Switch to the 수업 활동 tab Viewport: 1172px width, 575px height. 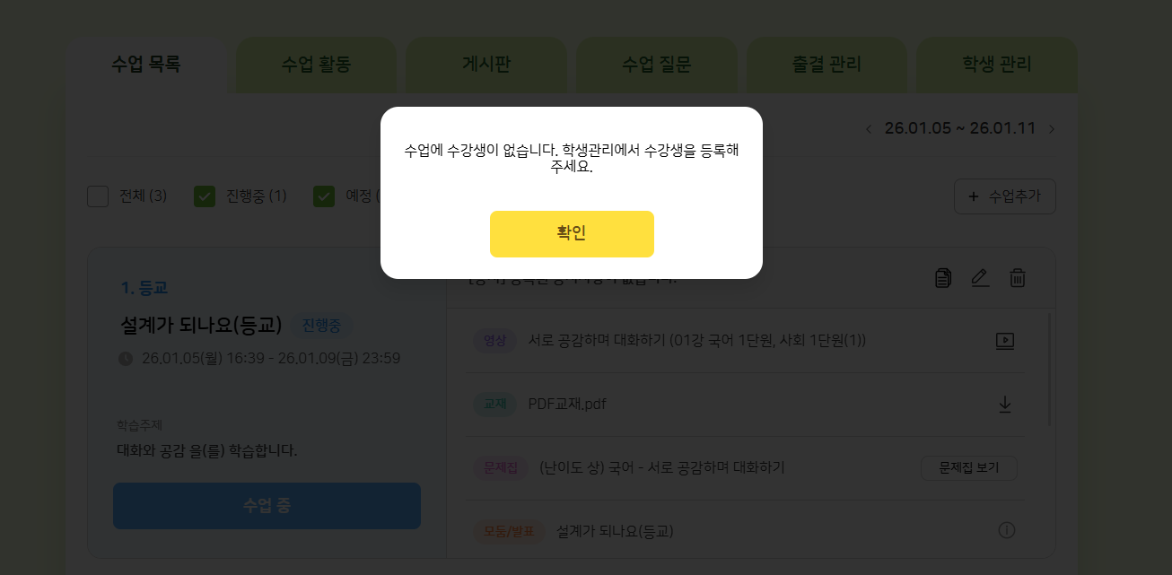(316, 65)
